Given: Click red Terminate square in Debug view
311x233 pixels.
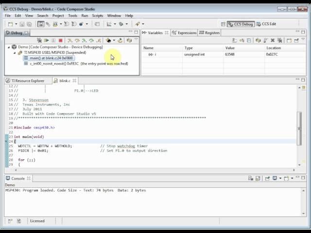Looking at the screenshot, I should coord(60,40).
